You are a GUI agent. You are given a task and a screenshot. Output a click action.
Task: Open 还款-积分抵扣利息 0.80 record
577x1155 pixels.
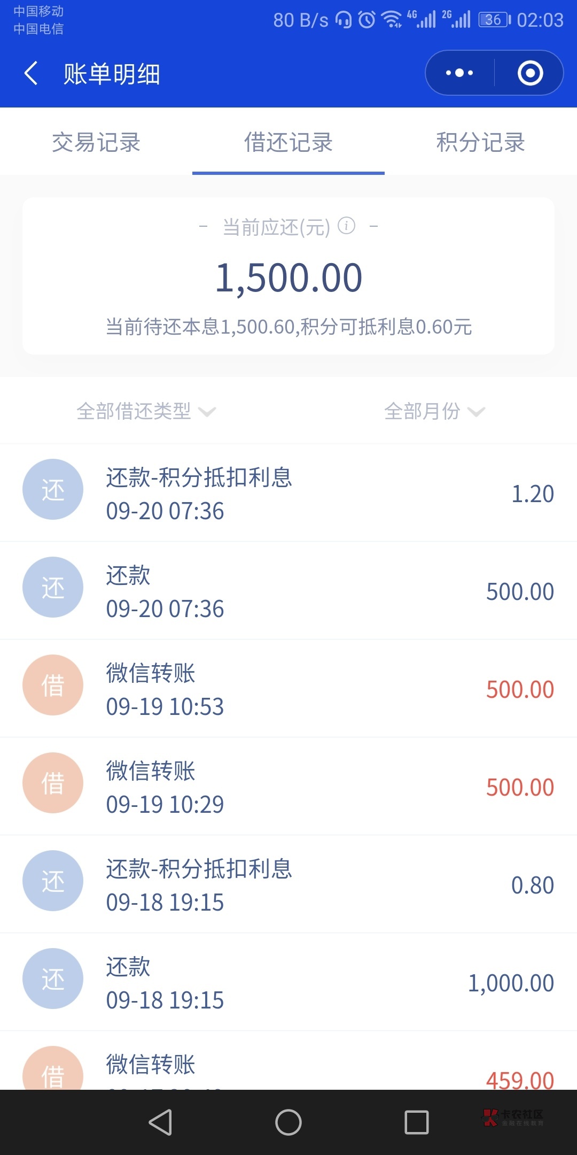[x=288, y=884]
